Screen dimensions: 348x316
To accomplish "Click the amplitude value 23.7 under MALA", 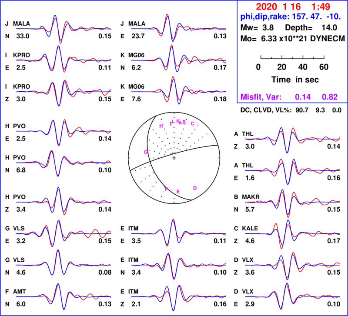I will click(x=138, y=36).
